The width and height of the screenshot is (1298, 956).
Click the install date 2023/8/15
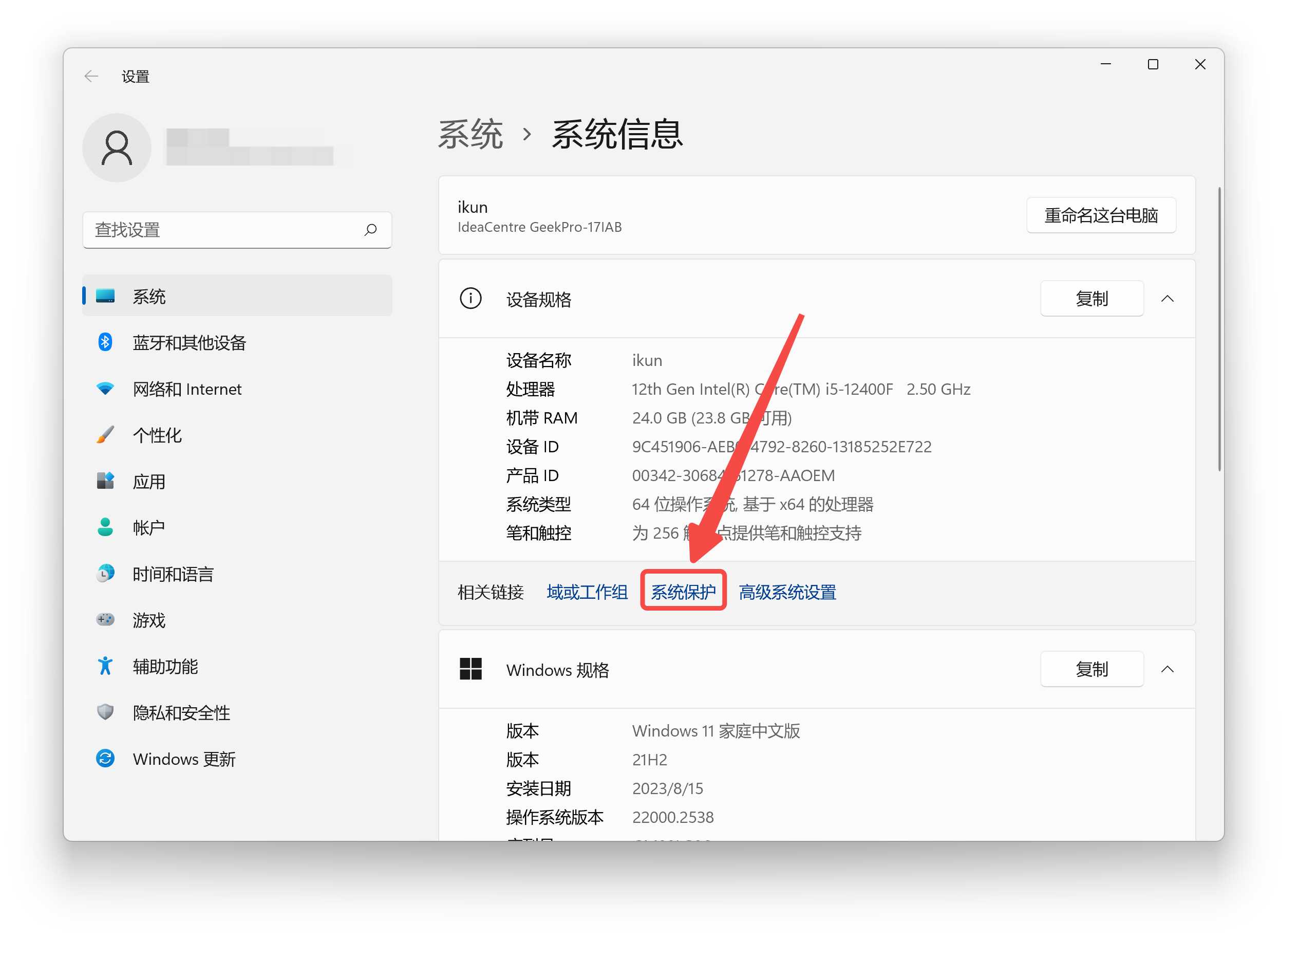(x=667, y=789)
